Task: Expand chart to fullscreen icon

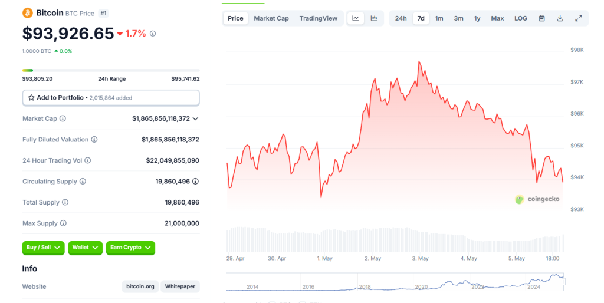Action: pos(579,18)
